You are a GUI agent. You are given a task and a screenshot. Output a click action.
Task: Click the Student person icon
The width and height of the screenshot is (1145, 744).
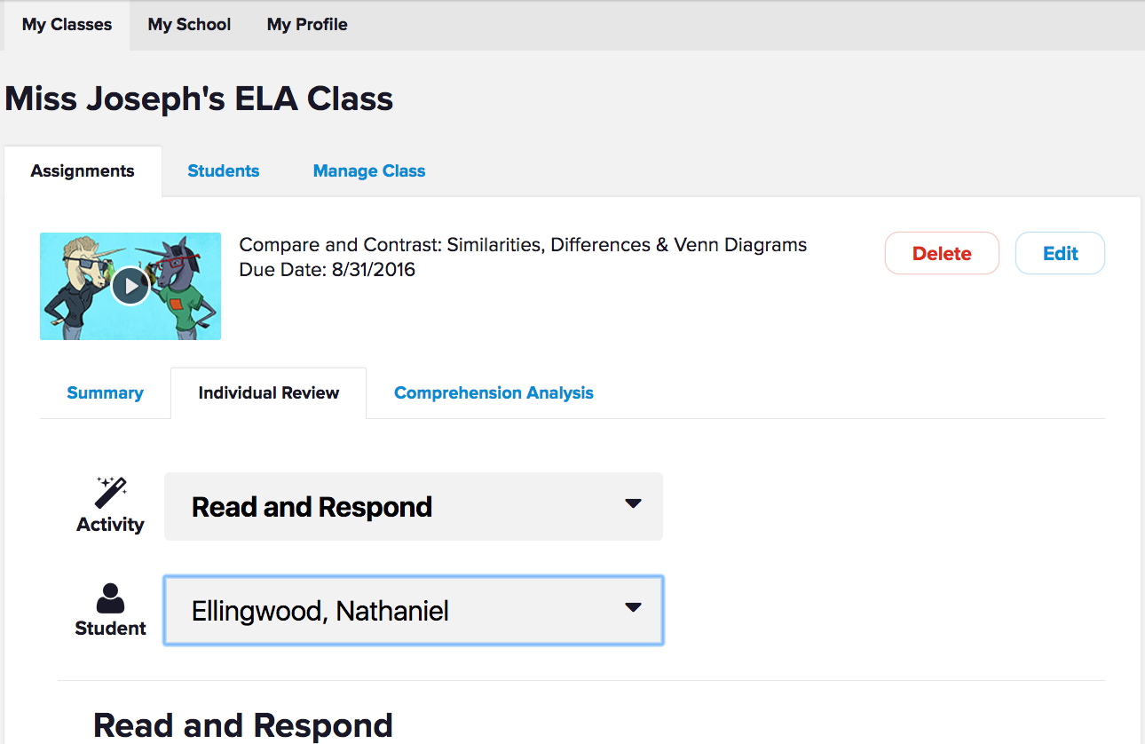(111, 598)
